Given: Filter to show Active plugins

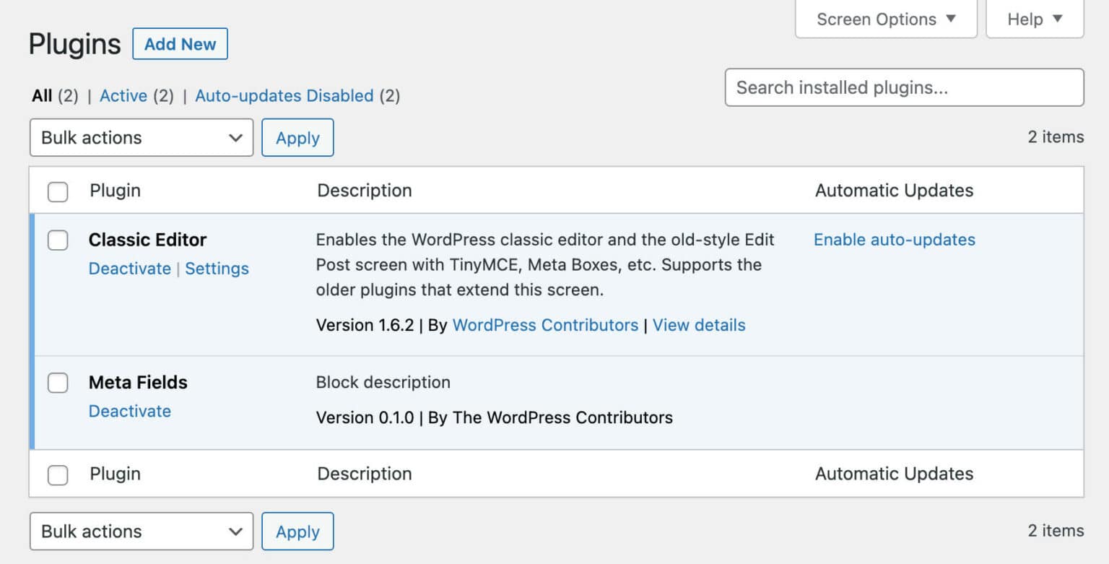Looking at the screenshot, I should [123, 95].
